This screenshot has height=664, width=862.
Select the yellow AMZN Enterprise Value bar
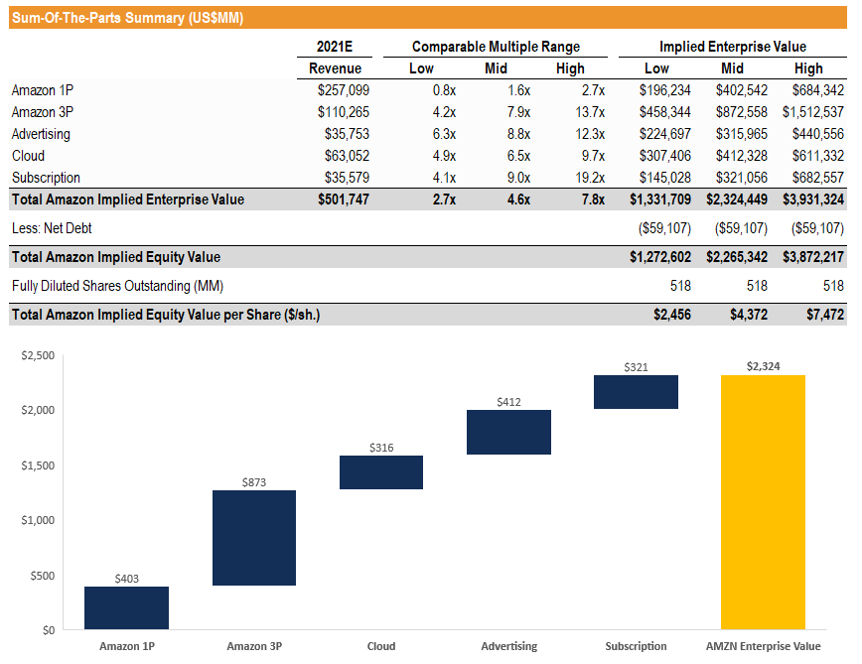tap(763, 502)
